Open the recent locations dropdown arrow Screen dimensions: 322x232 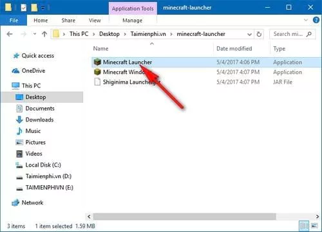35,34
